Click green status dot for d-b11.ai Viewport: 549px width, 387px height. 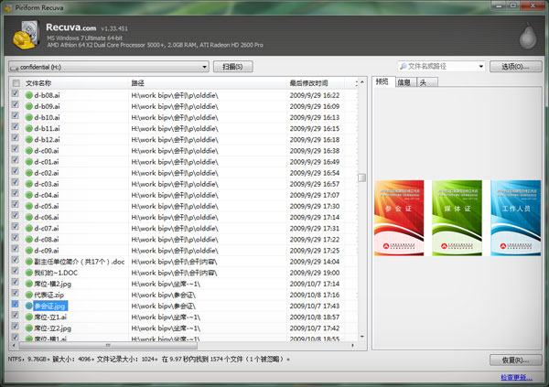point(29,128)
